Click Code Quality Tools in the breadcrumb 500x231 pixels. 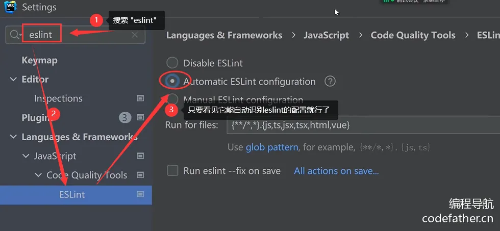click(x=413, y=35)
